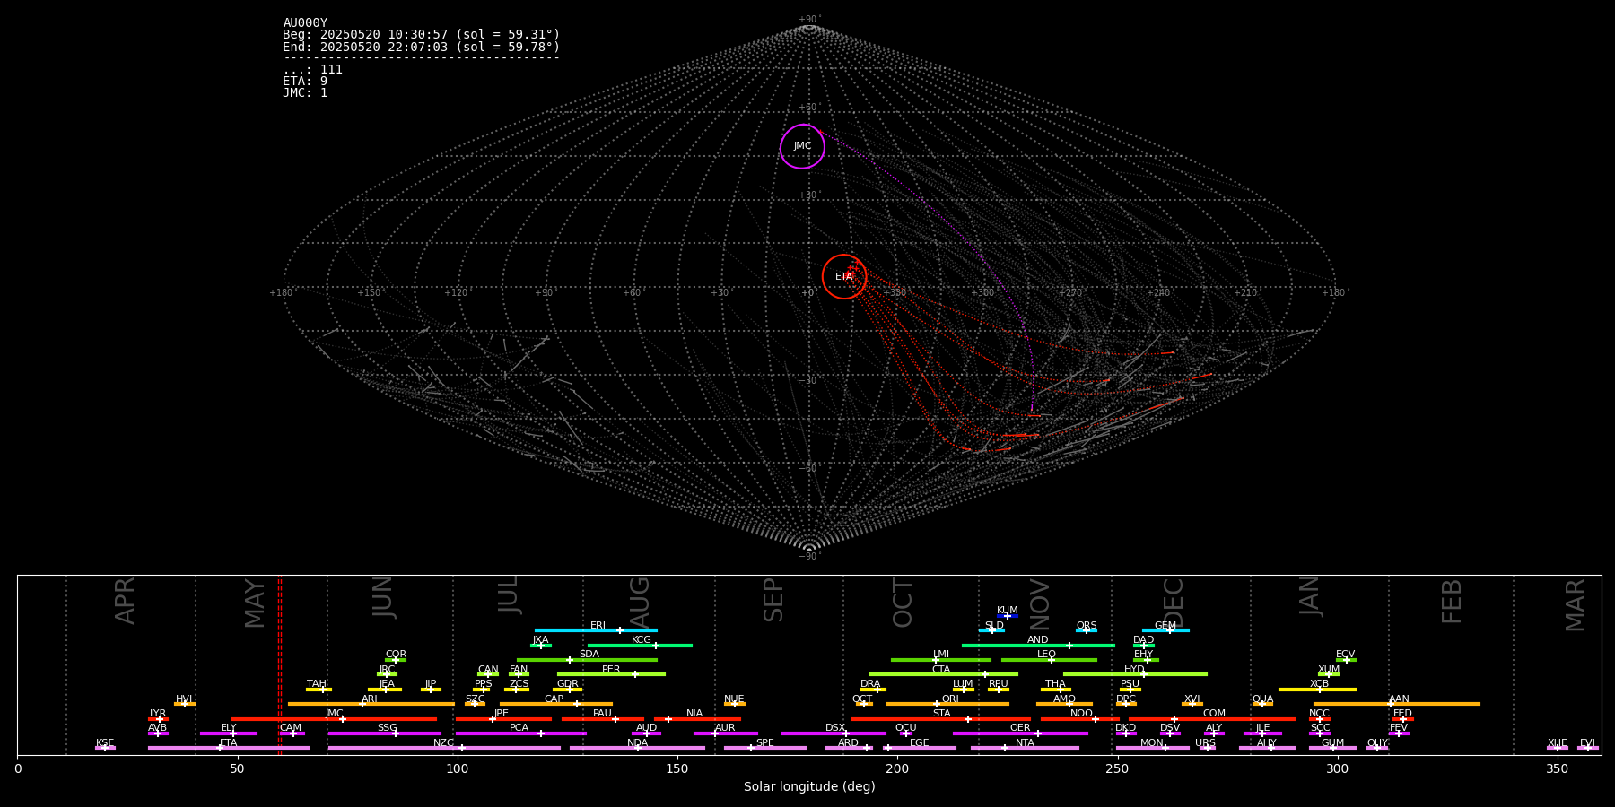Click the red ETA radiant circle on the sky map

point(844,276)
